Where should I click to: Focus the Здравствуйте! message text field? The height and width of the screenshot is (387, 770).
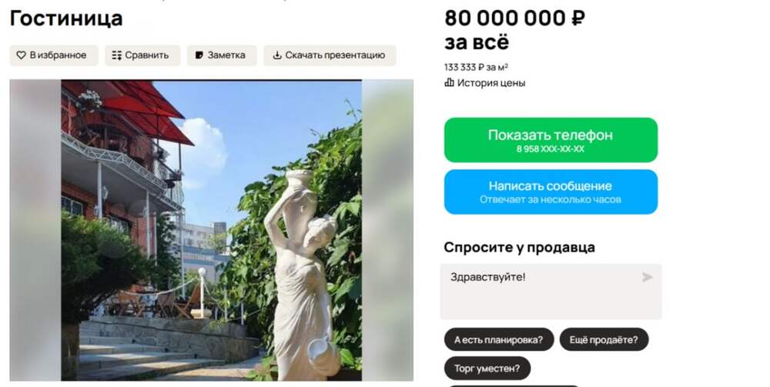click(551, 292)
